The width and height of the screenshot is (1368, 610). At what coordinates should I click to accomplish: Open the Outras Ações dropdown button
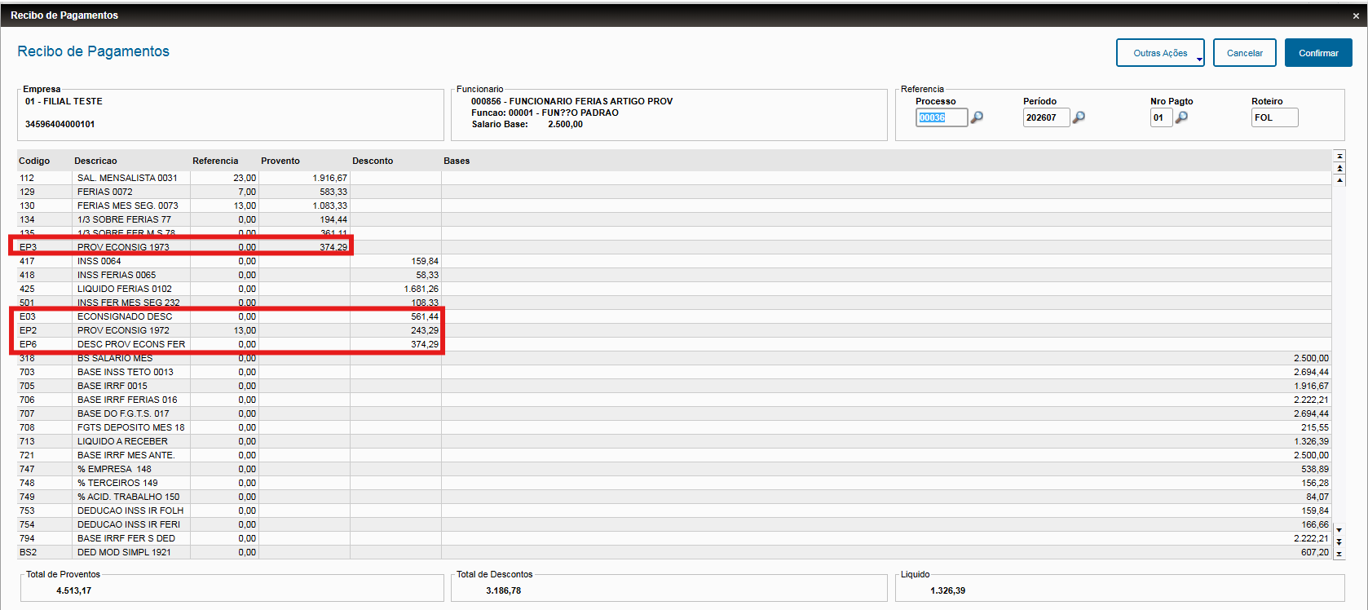click(1160, 53)
